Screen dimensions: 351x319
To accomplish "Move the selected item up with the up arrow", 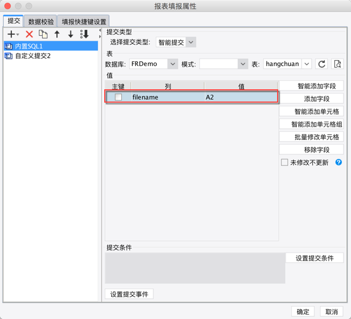I will tap(57, 34).
